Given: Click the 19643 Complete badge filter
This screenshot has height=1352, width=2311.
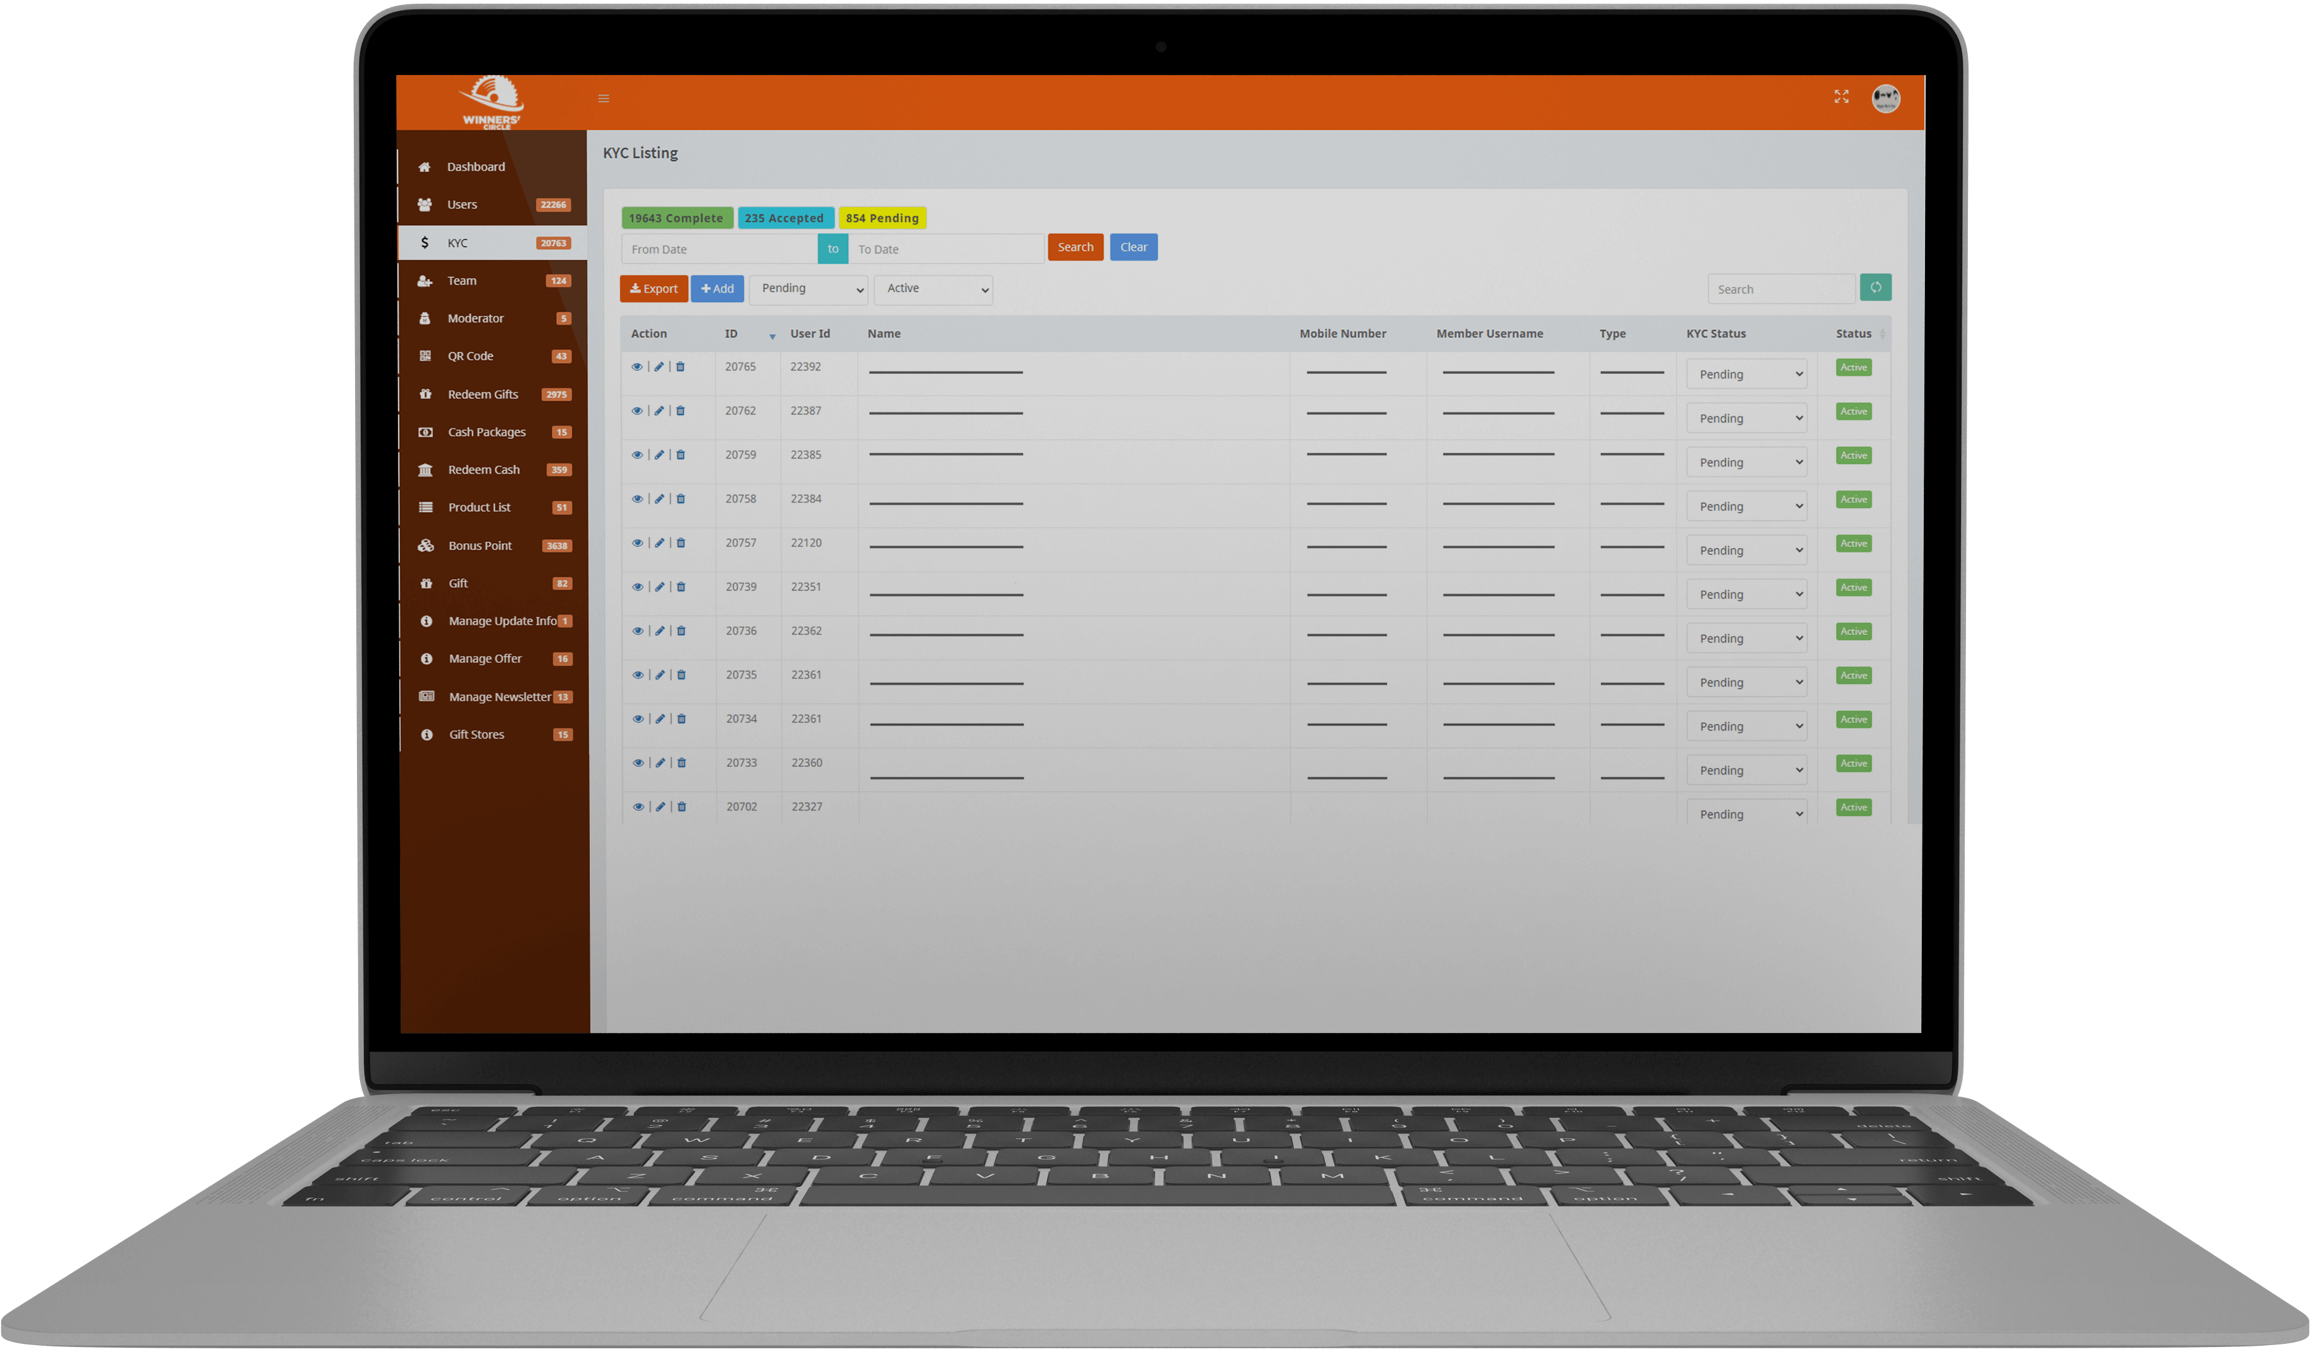Looking at the screenshot, I should (x=673, y=218).
